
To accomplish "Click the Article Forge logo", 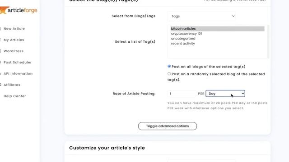I will pos(19,10).
